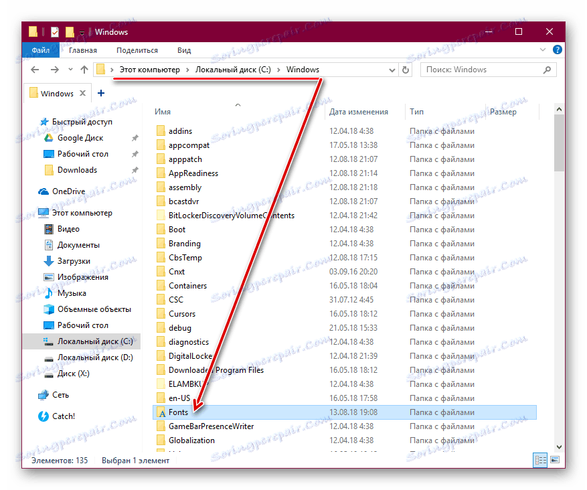This screenshot has height=490, width=587.
Task: Click the debug folder icon
Action: point(161,328)
